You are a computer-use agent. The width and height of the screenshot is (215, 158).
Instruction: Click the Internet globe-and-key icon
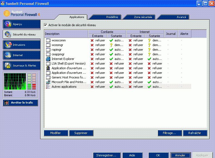(x=8, y=55)
